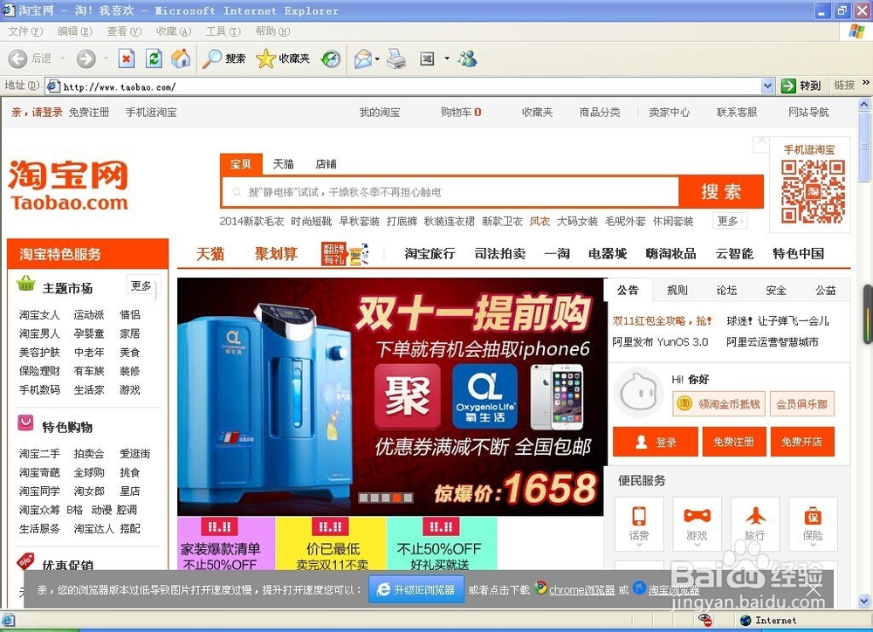
Task: Click the orange 搜索 search button
Action: coord(721,191)
